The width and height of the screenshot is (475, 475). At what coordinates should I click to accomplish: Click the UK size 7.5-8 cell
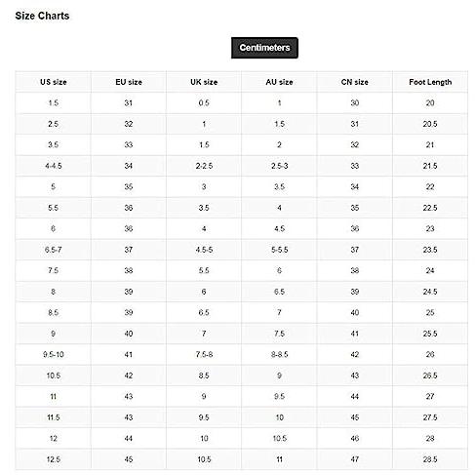(204, 354)
